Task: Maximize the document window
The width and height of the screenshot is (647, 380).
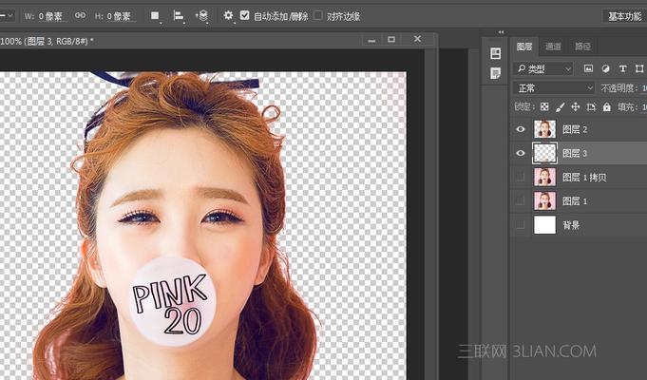Action: pyautogui.click(x=391, y=40)
